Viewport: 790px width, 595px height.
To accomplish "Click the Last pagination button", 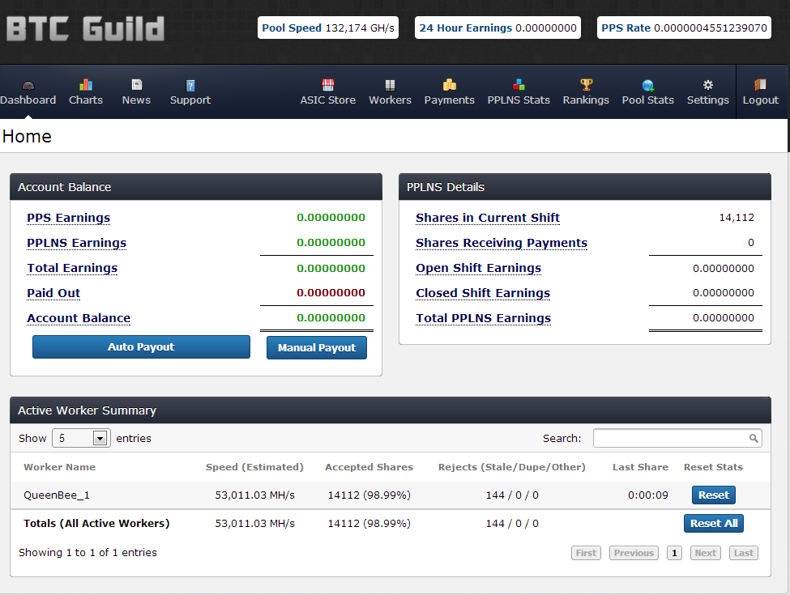I will click(x=744, y=553).
